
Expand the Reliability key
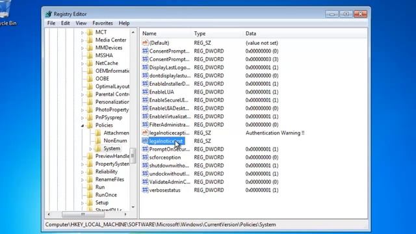[83, 172]
